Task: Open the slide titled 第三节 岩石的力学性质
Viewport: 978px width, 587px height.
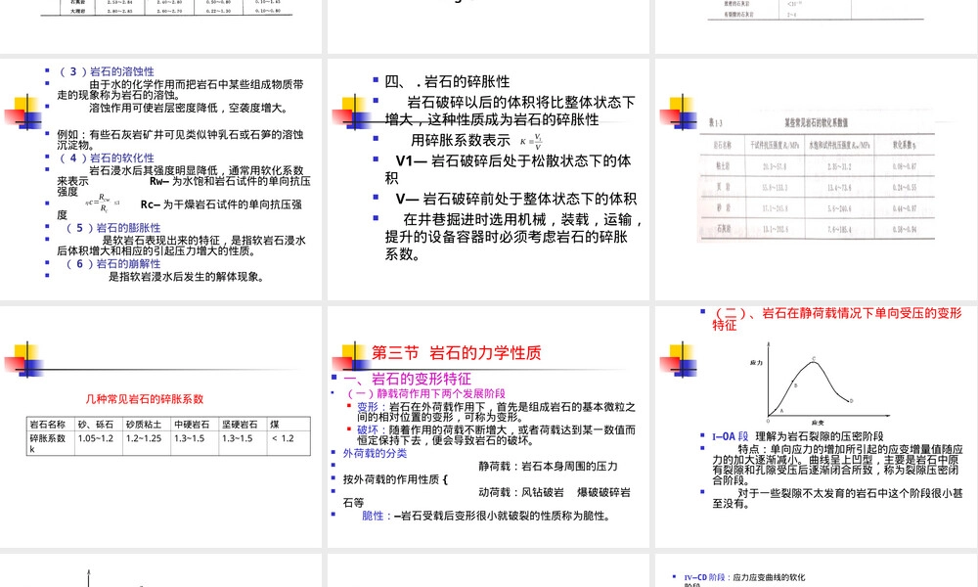Action: click(488, 427)
